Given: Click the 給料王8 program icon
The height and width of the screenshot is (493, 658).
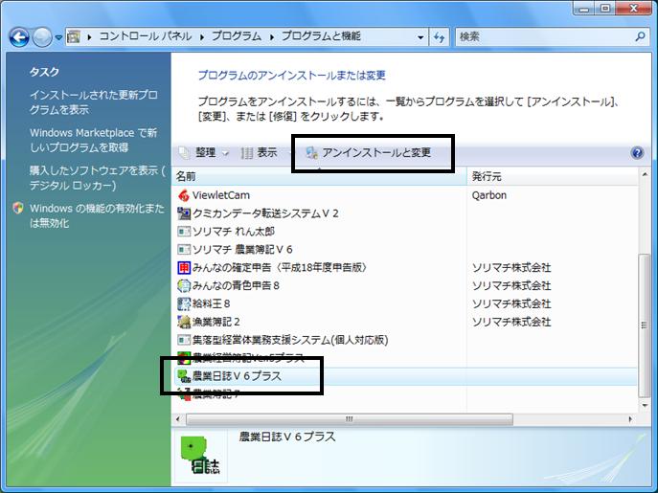Looking at the screenshot, I should [x=183, y=303].
